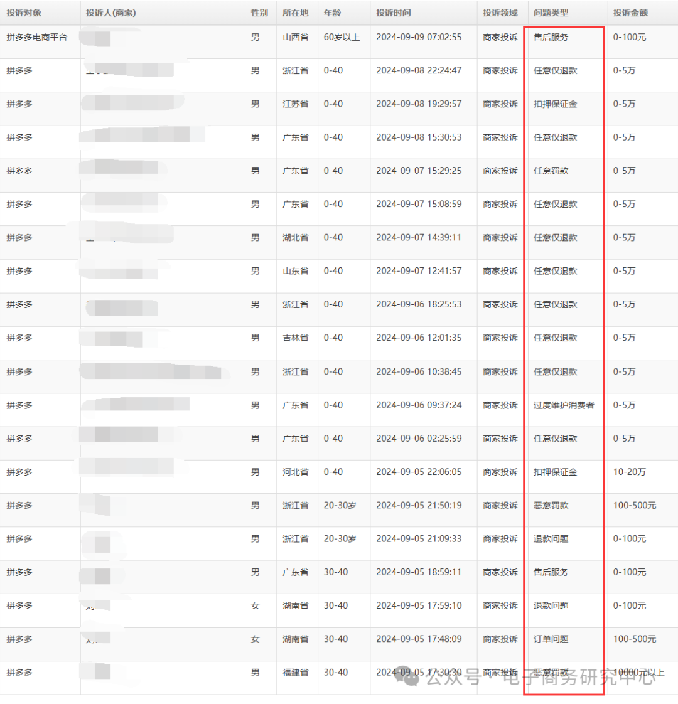Click 女 in the 2024-09-05 17:59:10 row
The width and height of the screenshot is (678, 704).
(x=256, y=605)
